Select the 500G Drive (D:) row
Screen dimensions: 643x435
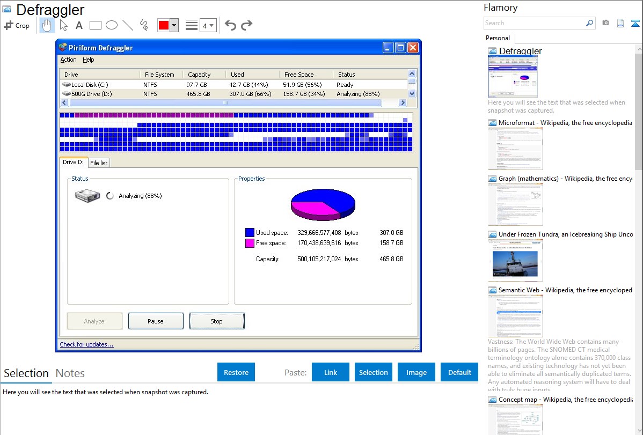pos(233,94)
